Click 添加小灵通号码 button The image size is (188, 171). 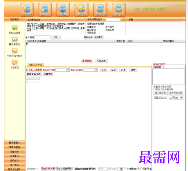64,168
